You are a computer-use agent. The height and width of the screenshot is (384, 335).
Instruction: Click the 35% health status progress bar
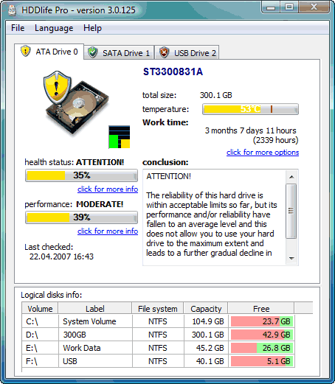click(x=81, y=175)
